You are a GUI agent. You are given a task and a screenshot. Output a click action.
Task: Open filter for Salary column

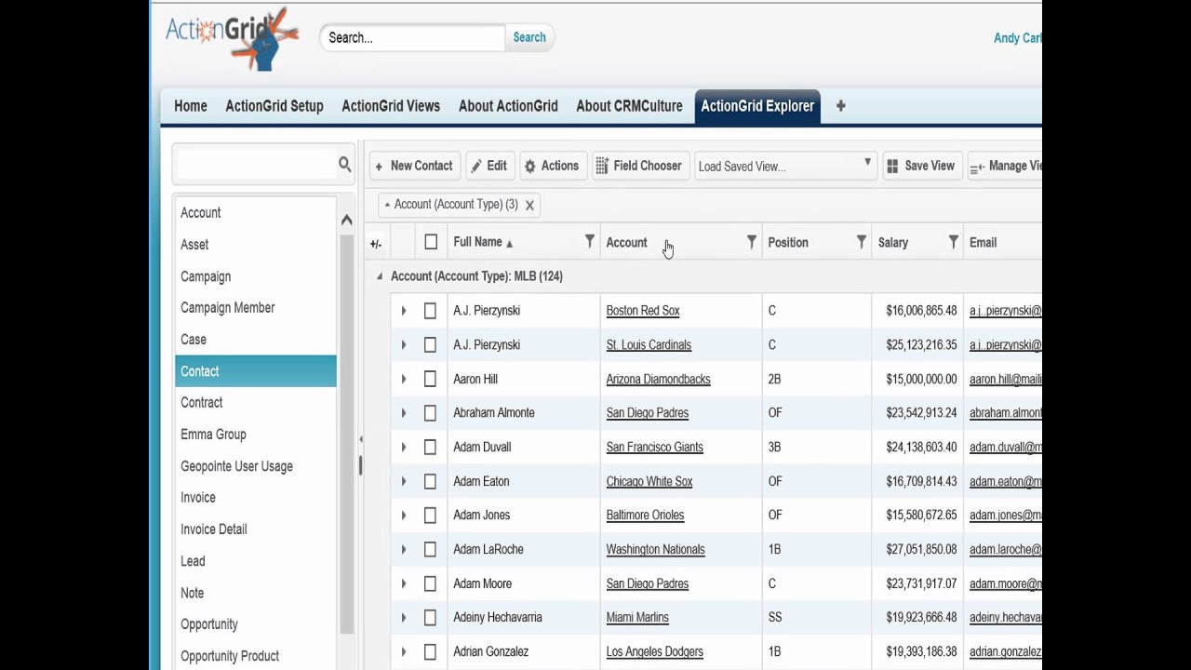(953, 242)
